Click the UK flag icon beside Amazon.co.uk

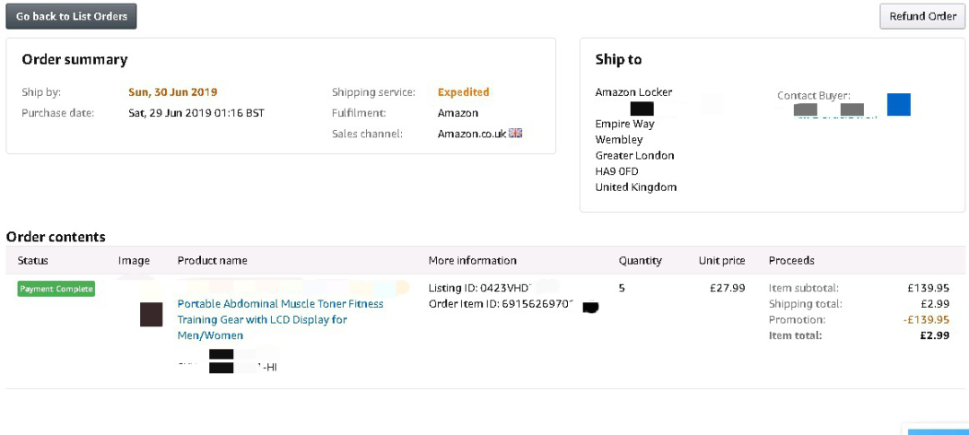[x=516, y=134]
